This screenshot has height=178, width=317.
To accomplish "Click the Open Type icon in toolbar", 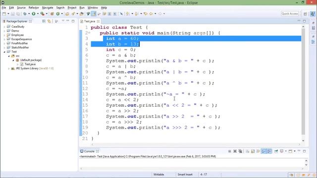I will tap(67, 14).
